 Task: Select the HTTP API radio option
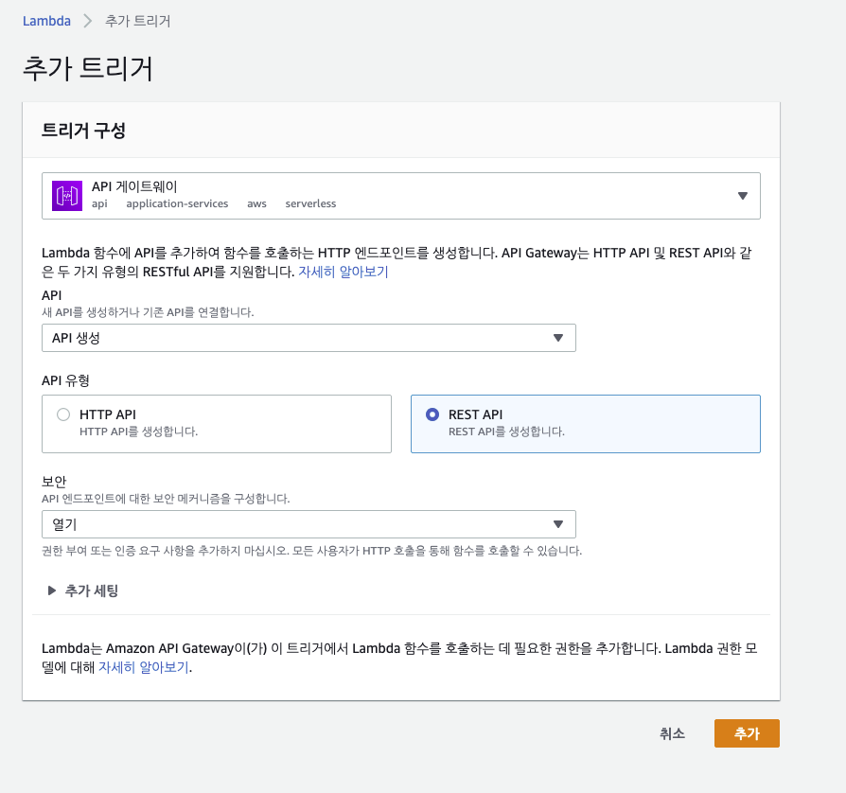click(x=63, y=414)
